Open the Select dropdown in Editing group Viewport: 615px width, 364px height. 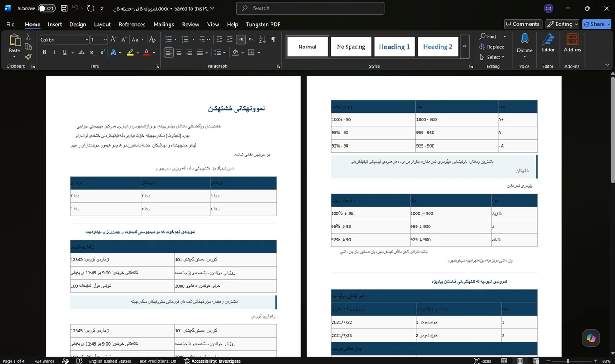pyautogui.click(x=492, y=57)
